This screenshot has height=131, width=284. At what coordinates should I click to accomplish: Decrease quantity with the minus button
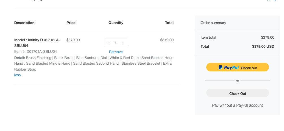click(109, 43)
